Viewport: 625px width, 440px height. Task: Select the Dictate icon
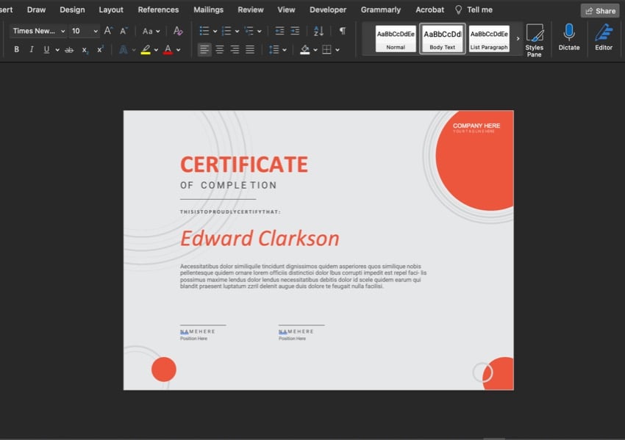pyautogui.click(x=568, y=37)
